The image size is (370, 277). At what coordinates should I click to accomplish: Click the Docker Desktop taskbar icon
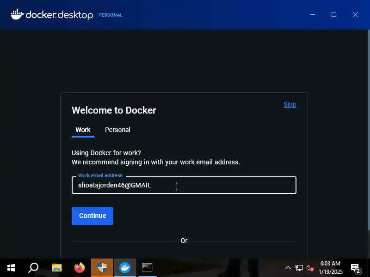pos(125,268)
